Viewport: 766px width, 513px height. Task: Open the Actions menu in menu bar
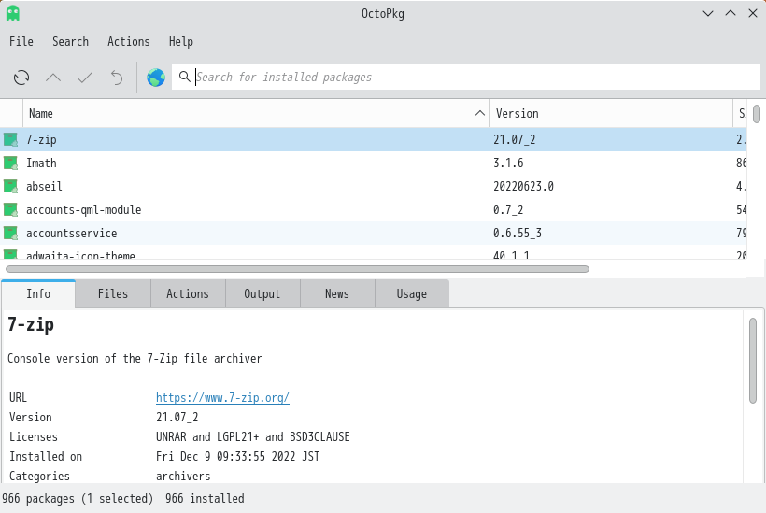(129, 41)
